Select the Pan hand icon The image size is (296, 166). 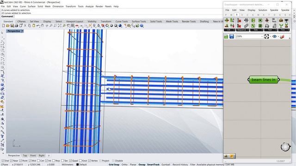coord(43,26)
